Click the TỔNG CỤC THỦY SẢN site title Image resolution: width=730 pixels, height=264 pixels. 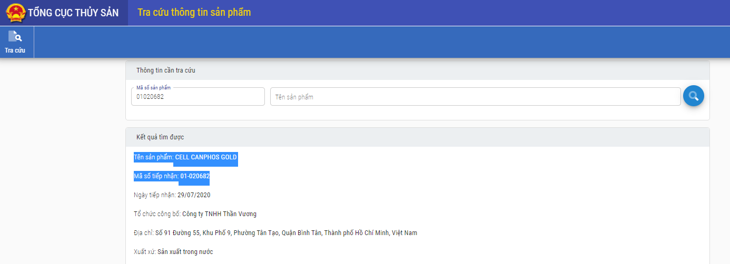[x=73, y=13]
